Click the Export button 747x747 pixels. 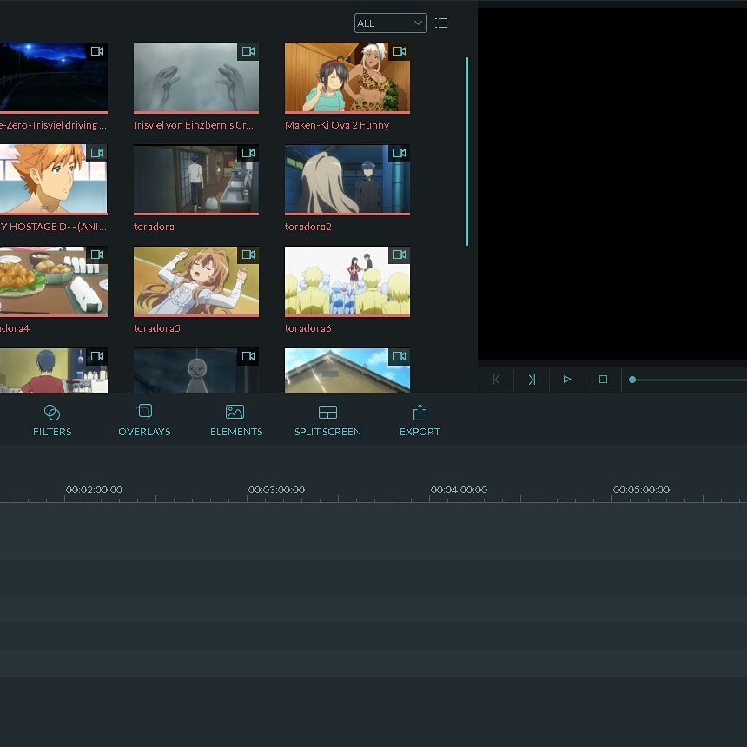click(x=420, y=420)
